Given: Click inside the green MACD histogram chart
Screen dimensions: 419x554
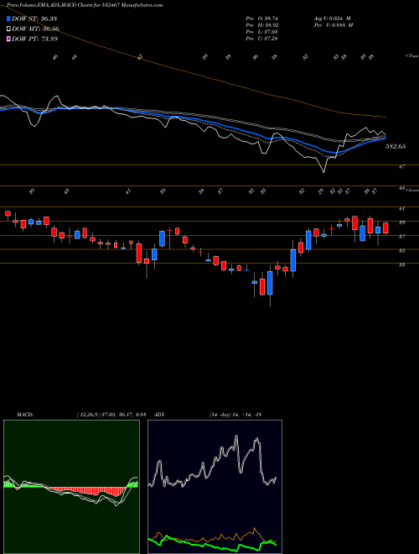Looking at the screenshot, I should click(x=71, y=487).
